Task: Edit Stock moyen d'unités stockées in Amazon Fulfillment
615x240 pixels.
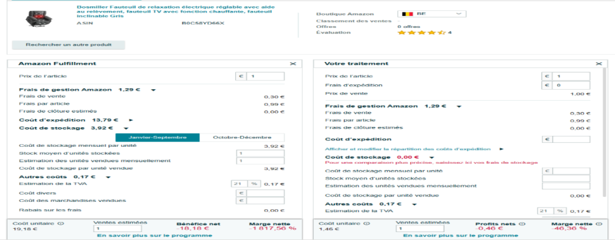Action: click(260, 154)
